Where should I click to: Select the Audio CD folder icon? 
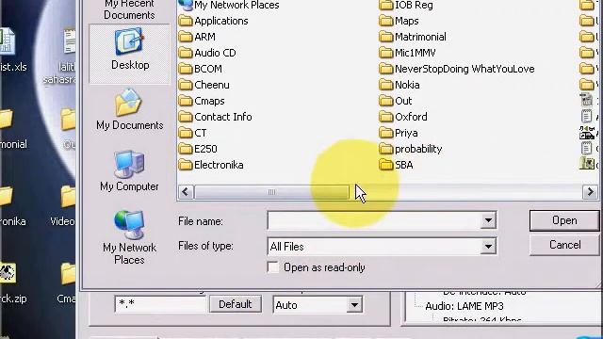186,53
